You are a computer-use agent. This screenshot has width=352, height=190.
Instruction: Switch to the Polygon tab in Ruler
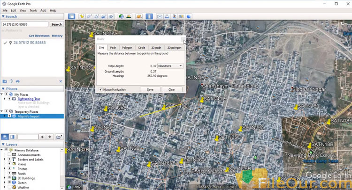127,48
